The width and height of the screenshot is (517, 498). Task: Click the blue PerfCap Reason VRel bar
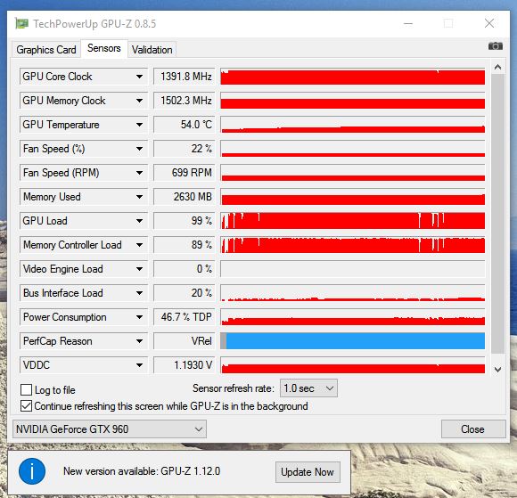[356, 341]
